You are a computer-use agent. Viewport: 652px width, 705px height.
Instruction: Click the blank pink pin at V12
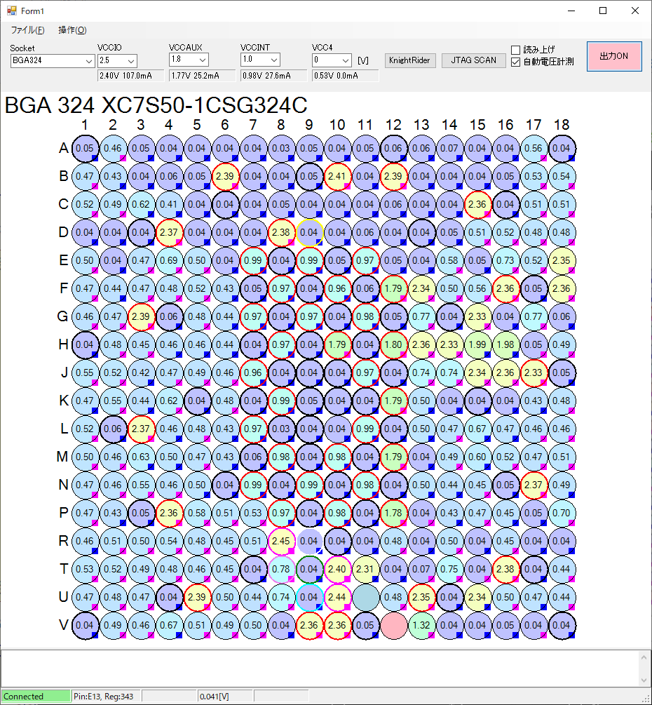pos(393,625)
